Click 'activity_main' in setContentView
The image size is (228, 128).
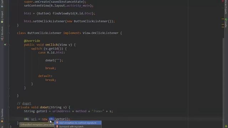click(x=78, y=6)
